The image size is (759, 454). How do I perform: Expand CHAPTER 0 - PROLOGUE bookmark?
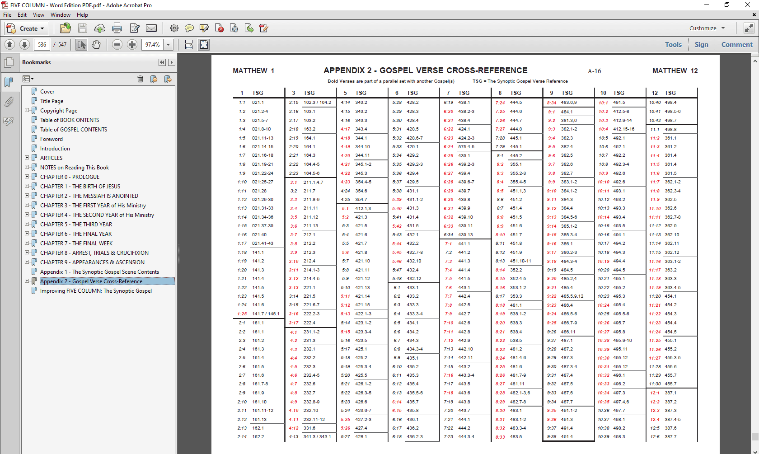pos(27,177)
